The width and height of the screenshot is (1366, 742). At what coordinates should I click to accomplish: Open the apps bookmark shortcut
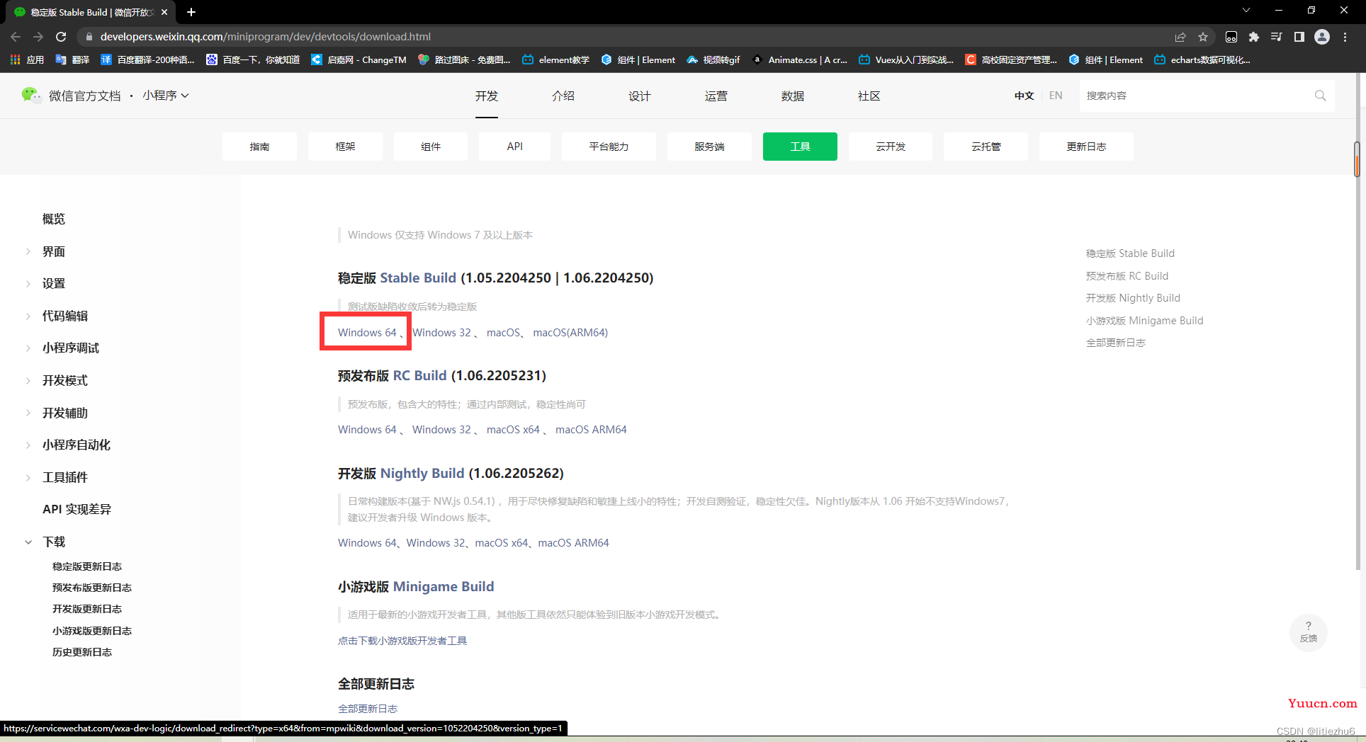[x=28, y=59]
